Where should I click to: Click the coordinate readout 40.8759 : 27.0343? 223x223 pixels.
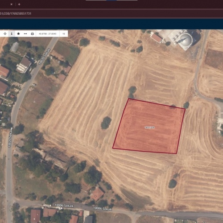(48, 34)
